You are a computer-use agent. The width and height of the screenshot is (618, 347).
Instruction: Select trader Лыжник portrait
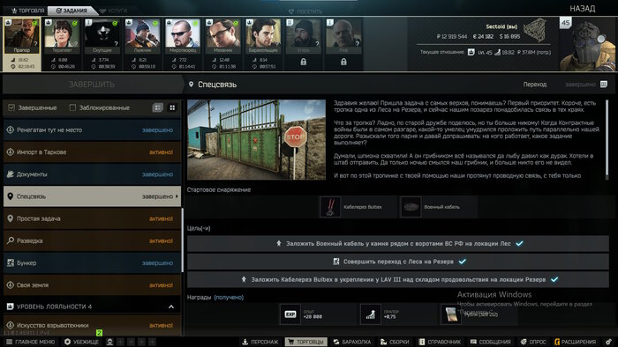pos(142,36)
